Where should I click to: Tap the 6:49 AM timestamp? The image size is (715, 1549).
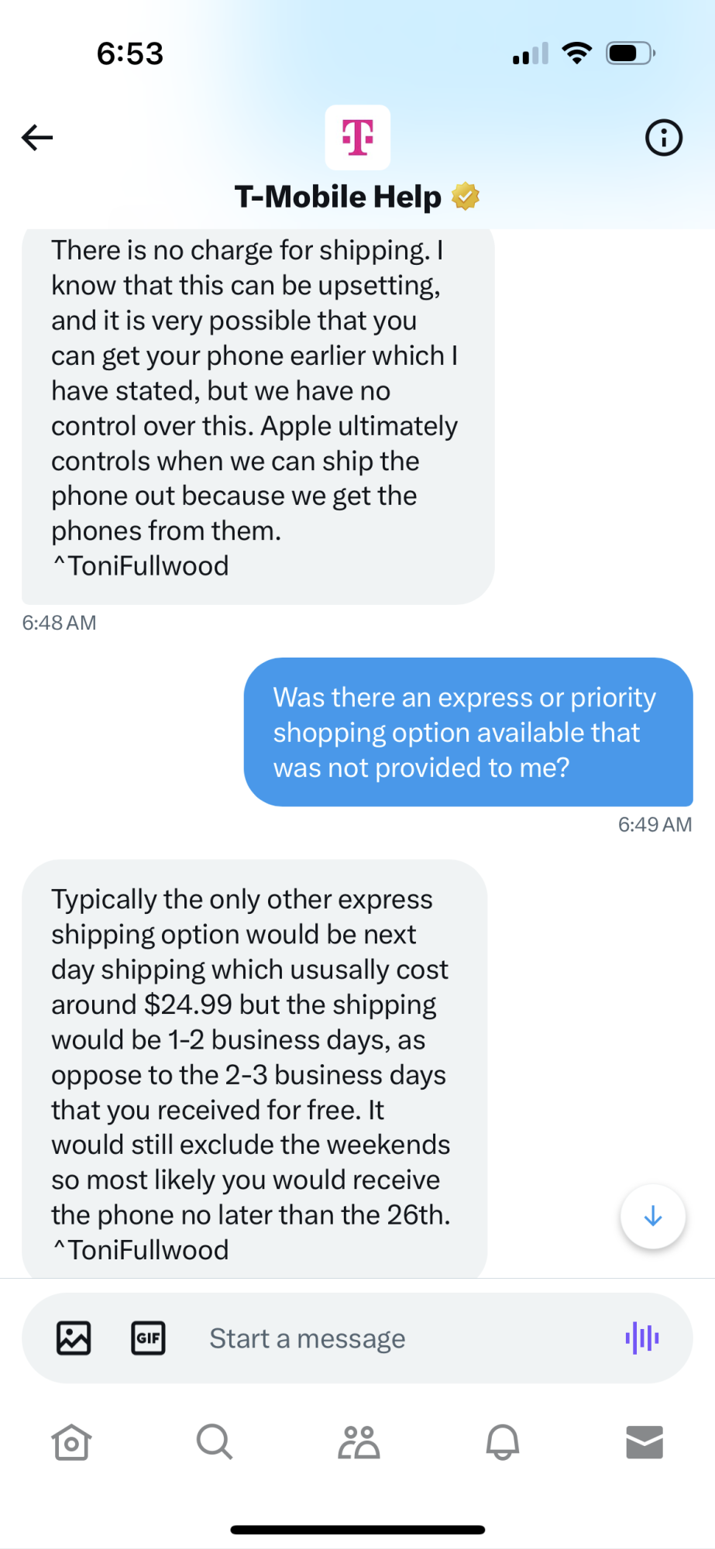[655, 825]
